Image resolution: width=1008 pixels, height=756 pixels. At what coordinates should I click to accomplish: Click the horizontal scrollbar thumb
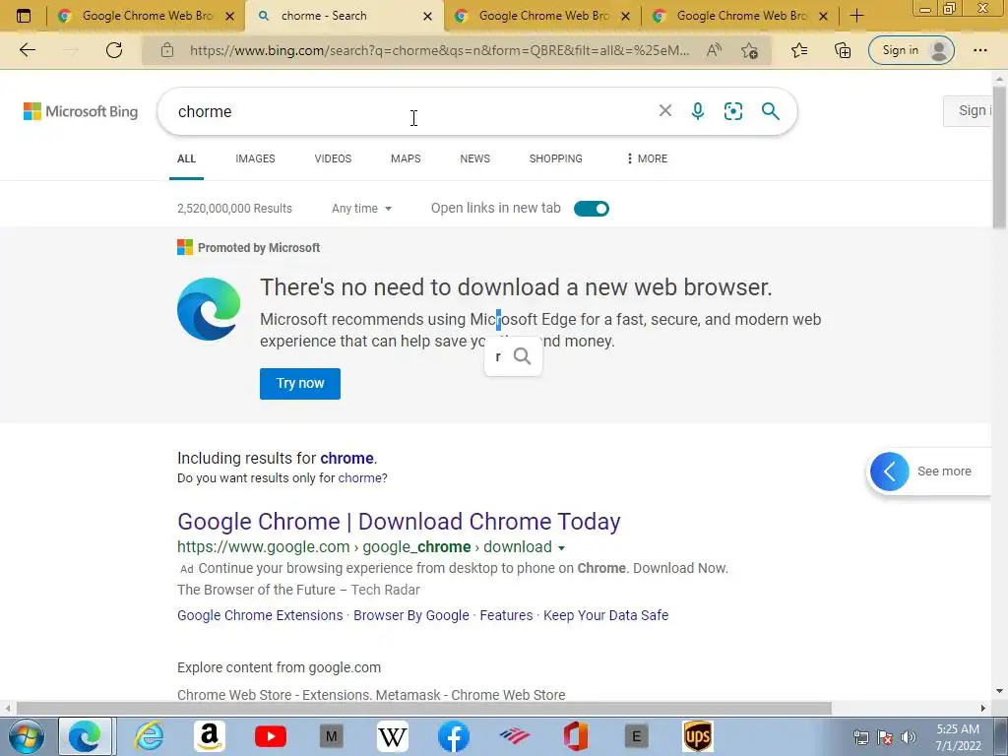424,708
